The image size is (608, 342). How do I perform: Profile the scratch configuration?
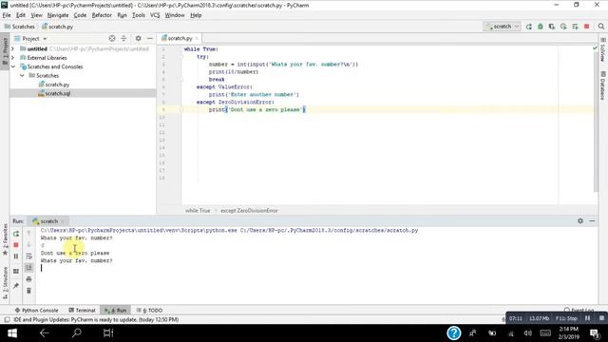[x=563, y=27]
